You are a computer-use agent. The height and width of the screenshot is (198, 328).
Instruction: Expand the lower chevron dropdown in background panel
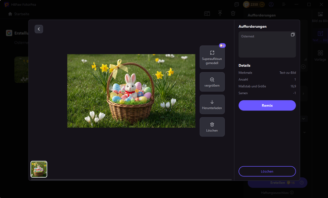point(304,132)
